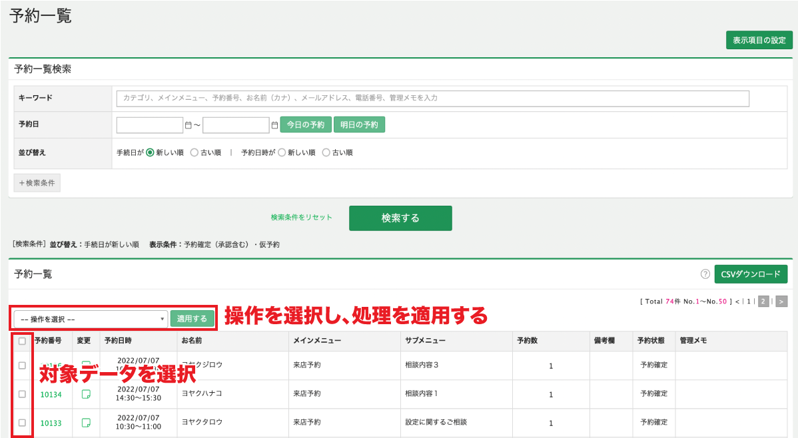Image resolution: width=798 pixels, height=438 pixels.
Task: Open the calendar icon for end date
Action: 275,125
